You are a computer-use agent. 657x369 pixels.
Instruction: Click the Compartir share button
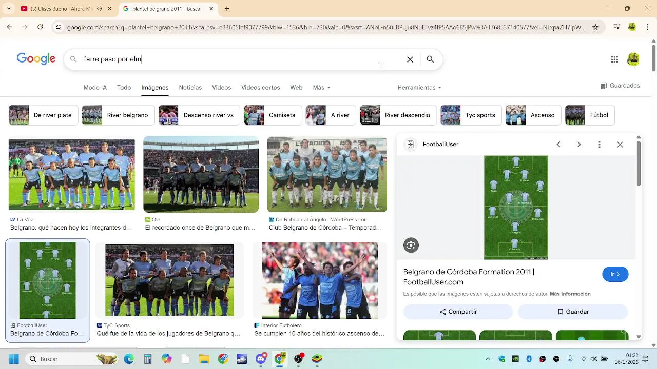tap(458, 312)
